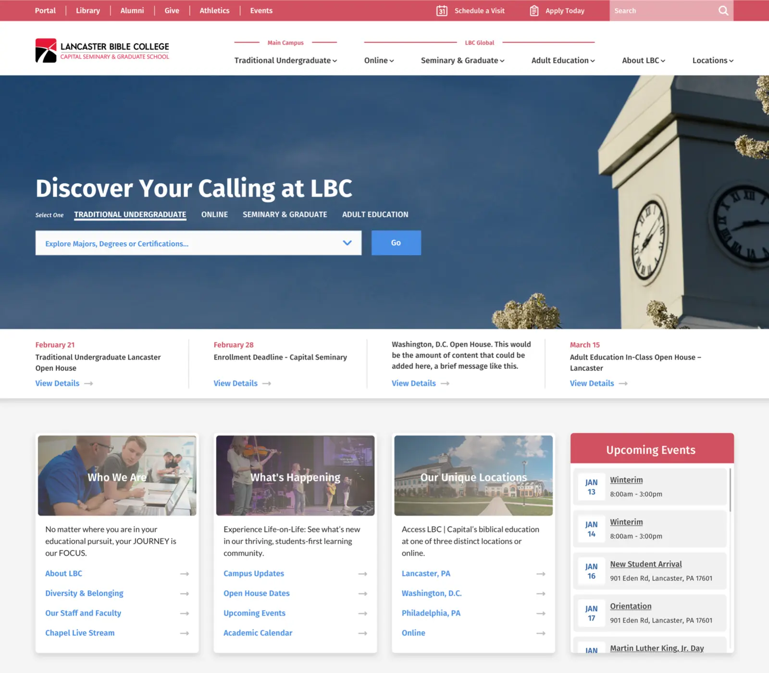Click the arrow in Chapel Live Stream row
This screenshot has width=769, height=673.
point(185,633)
